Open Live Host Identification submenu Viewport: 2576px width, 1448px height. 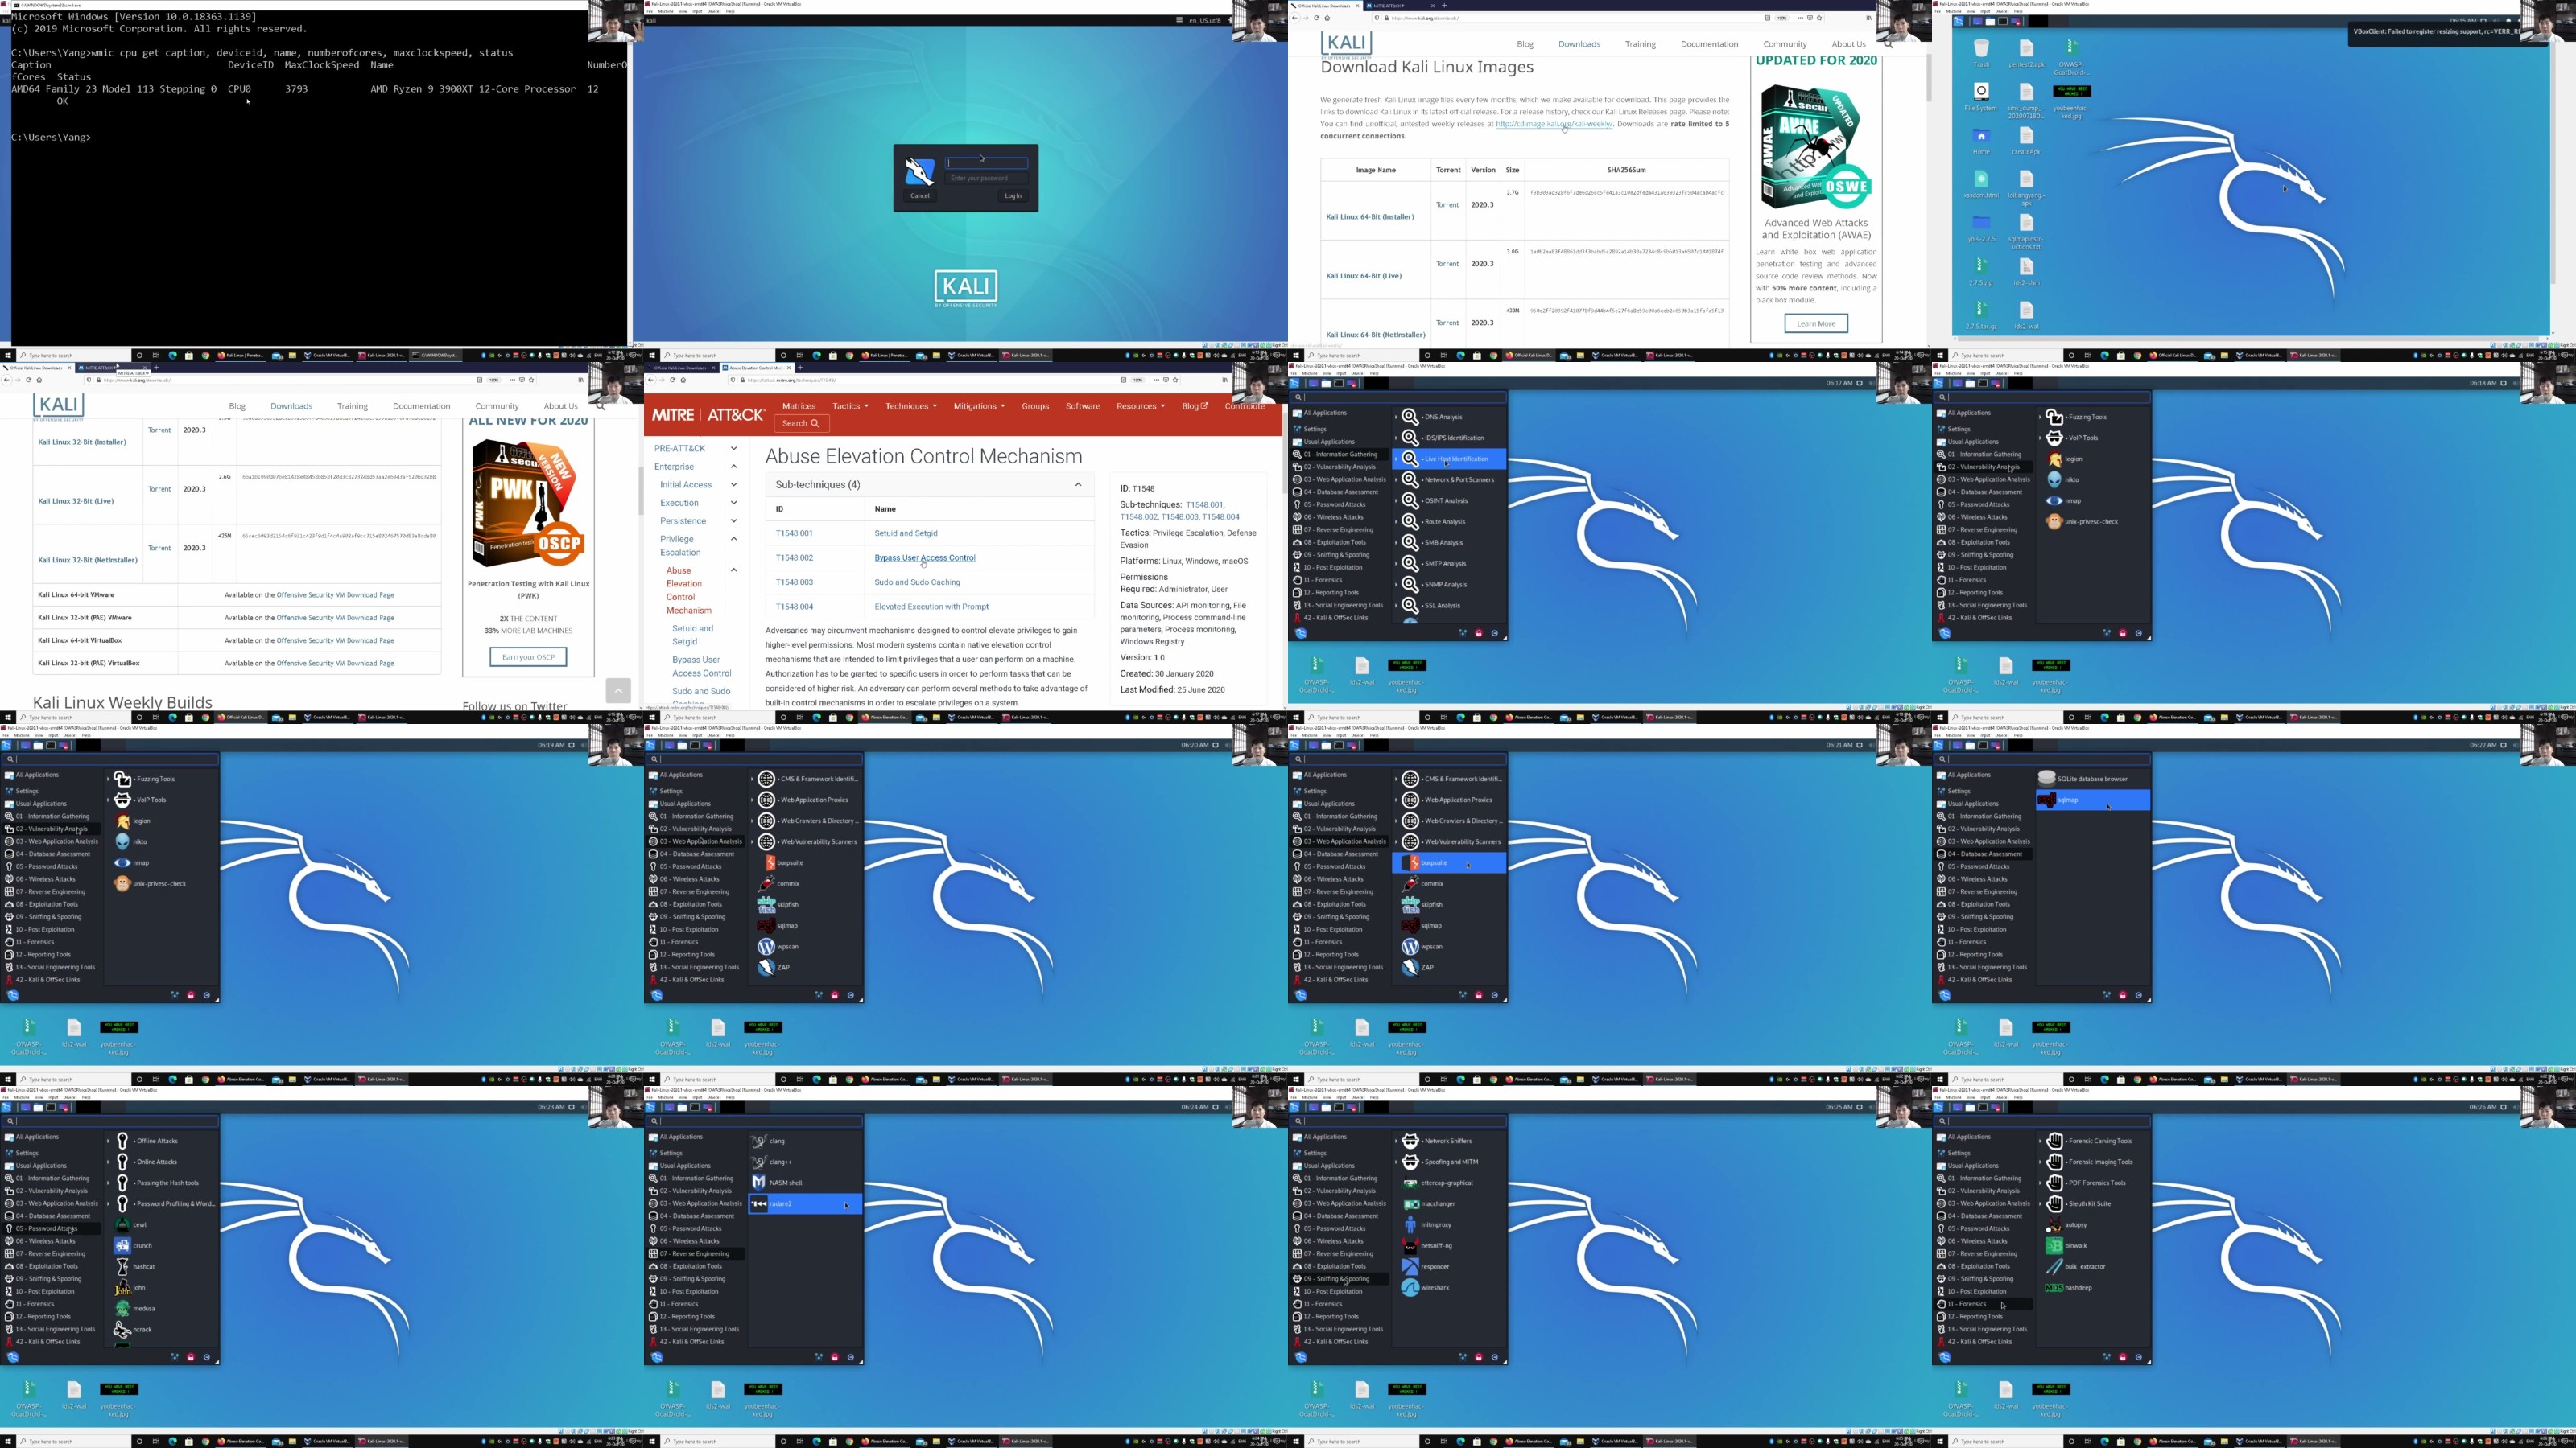click(1456, 459)
